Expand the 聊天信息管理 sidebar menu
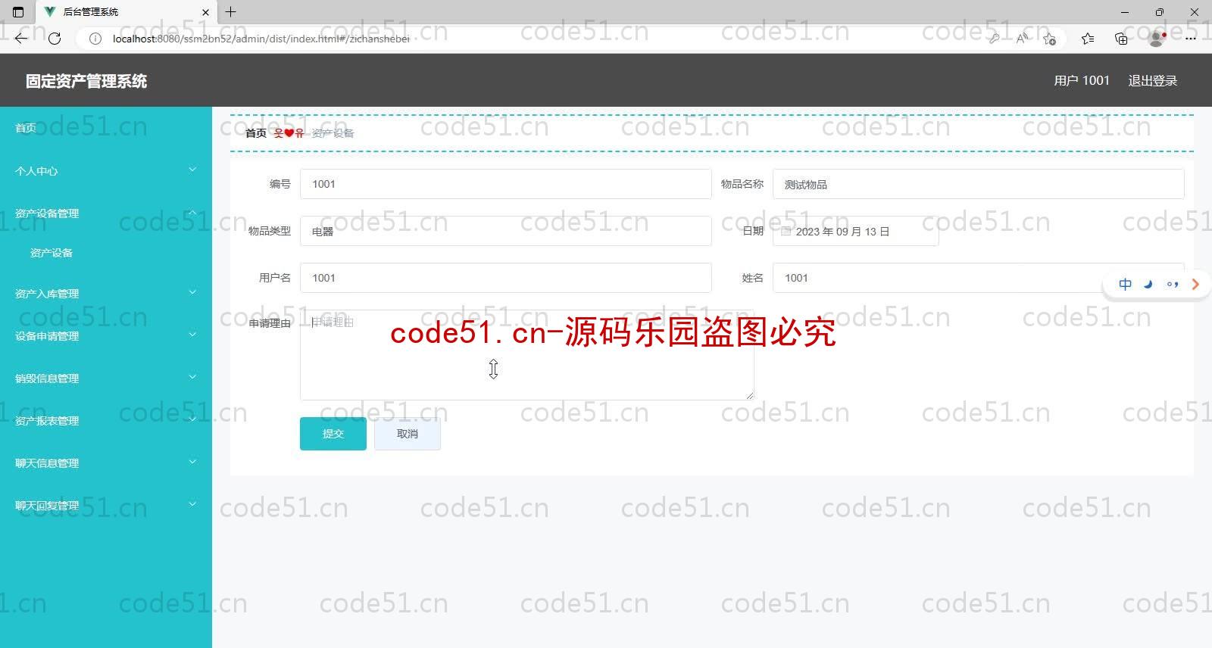The image size is (1212, 648). pos(106,463)
